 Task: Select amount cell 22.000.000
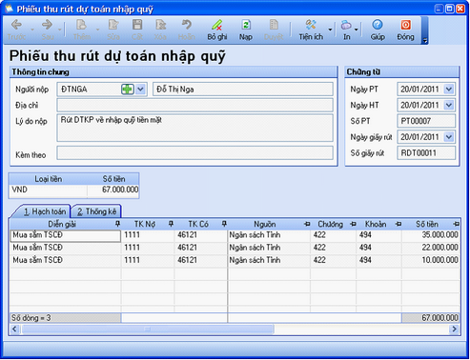click(431, 248)
